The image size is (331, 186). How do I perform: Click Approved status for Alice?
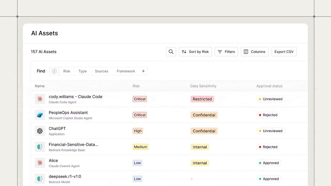[269, 163]
